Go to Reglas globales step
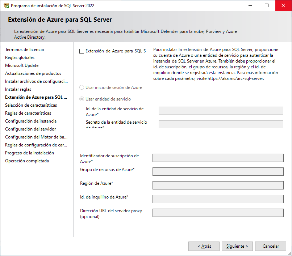 20,57
